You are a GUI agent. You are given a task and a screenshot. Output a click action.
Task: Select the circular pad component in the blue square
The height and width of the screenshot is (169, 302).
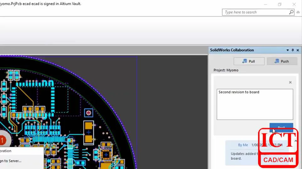[89, 113]
